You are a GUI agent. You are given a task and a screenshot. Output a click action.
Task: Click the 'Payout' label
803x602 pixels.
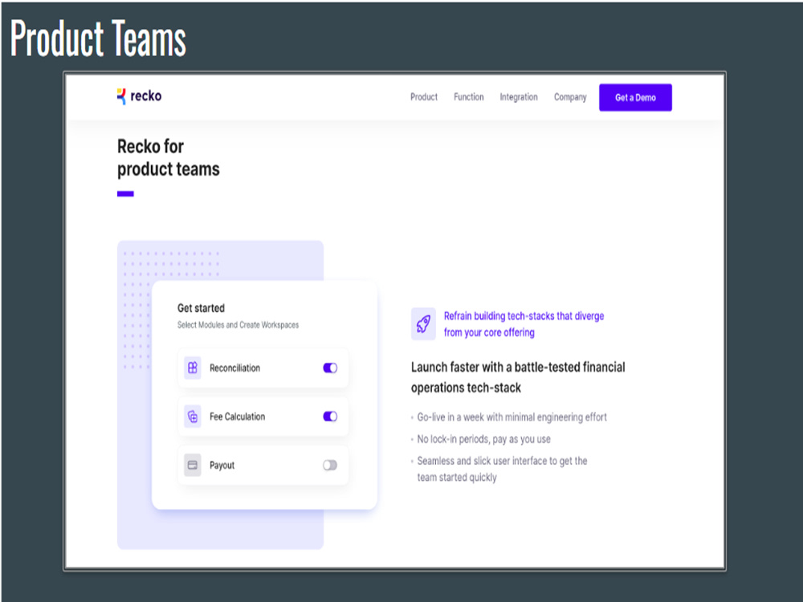[222, 466]
